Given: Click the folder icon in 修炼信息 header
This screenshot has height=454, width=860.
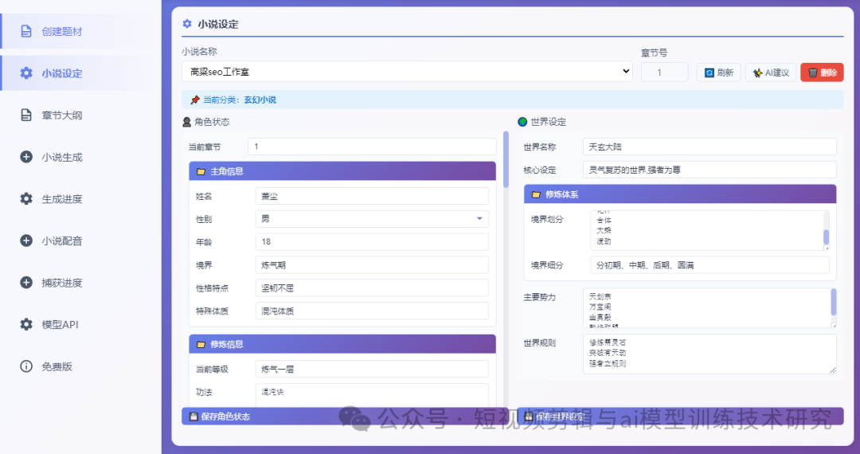Looking at the screenshot, I should pos(201,344).
